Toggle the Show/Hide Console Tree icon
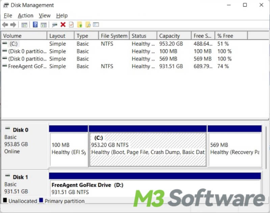 [24, 25]
